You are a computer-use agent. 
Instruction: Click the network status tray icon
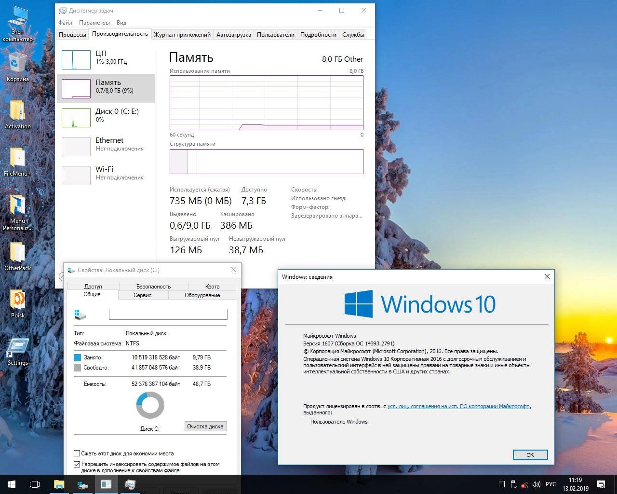click(x=524, y=484)
